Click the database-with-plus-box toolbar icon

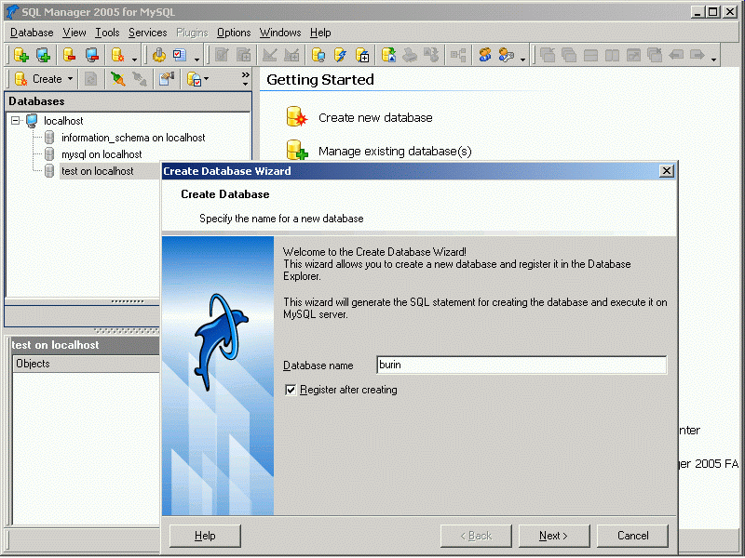tap(362, 55)
